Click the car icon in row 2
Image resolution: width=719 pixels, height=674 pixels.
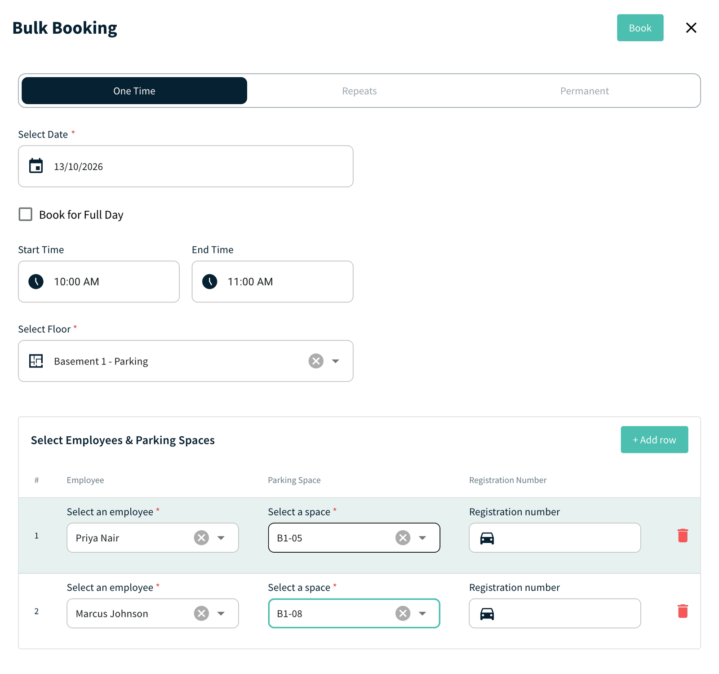coord(487,613)
